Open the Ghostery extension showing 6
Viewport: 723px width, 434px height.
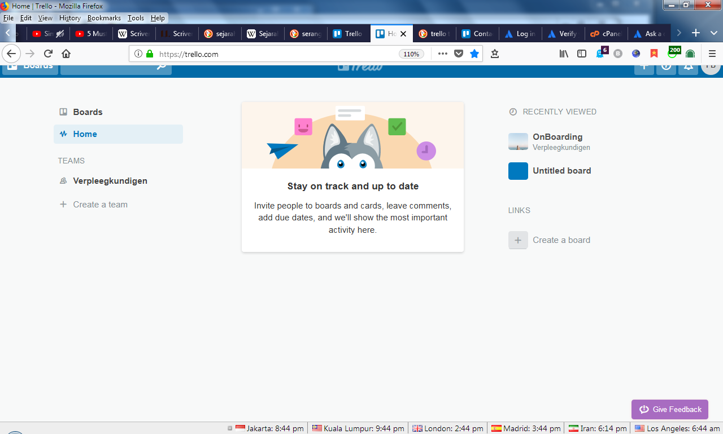(x=602, y=53)
